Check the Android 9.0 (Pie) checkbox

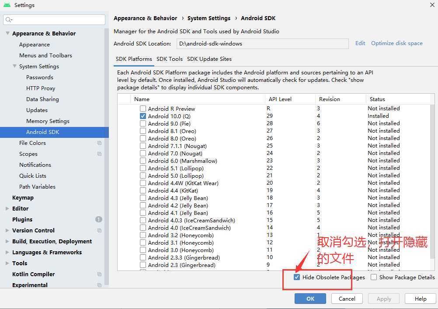coord(143,123)
